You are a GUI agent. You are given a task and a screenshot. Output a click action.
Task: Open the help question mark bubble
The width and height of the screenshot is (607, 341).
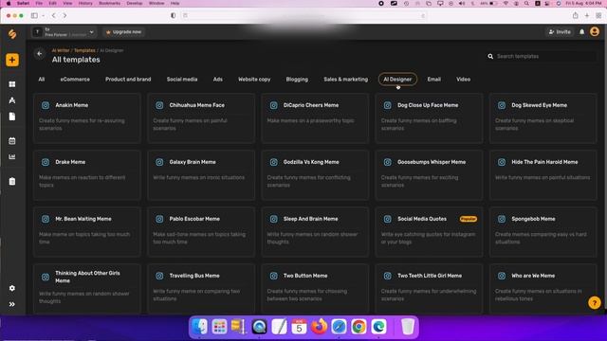pyautogui.click(x=595, y=302)
